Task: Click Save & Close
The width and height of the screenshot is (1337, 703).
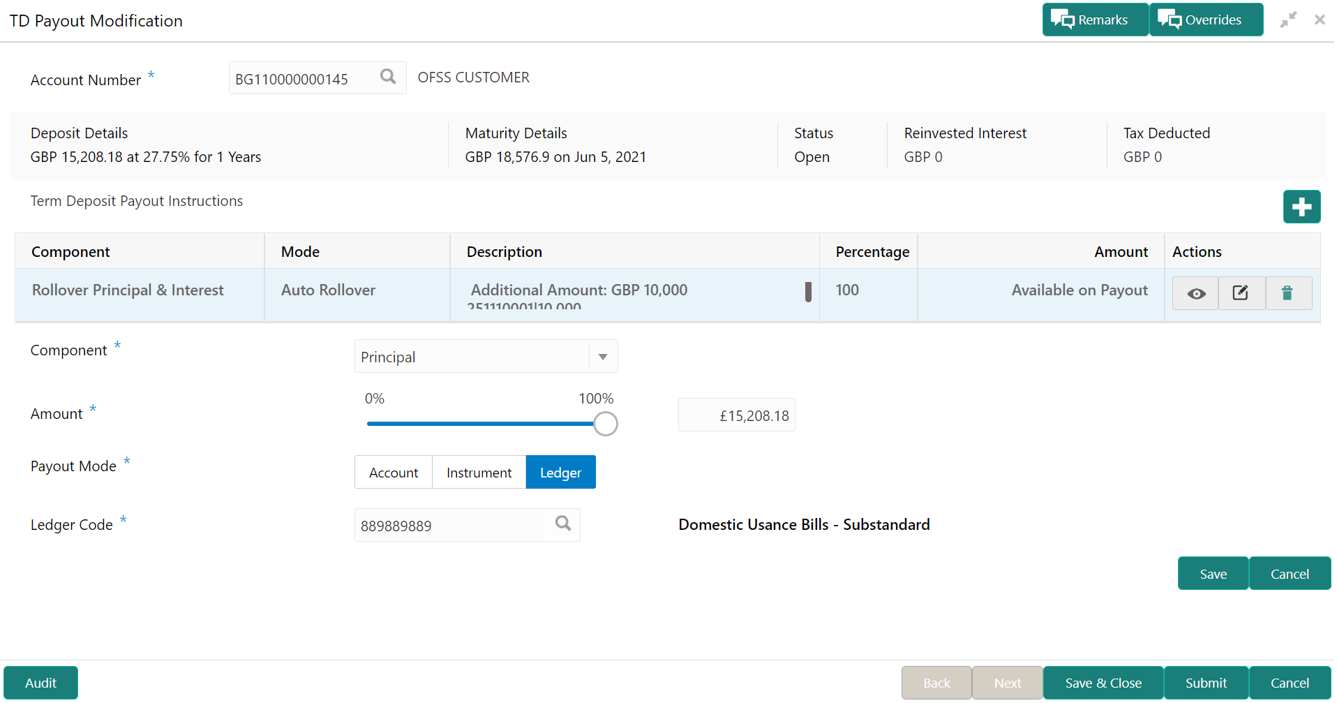Action: point(1103,683)
